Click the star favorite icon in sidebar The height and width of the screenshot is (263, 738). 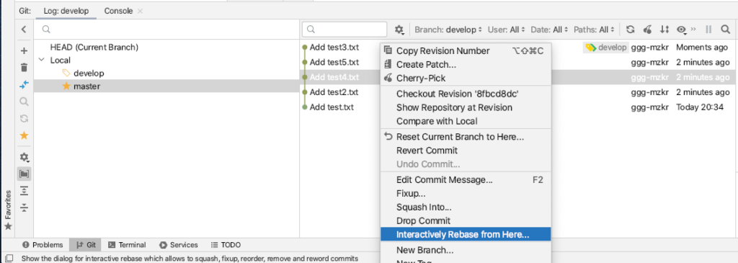point(24,135)
